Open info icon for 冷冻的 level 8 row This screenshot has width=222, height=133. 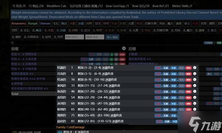[x=195, y=74]
